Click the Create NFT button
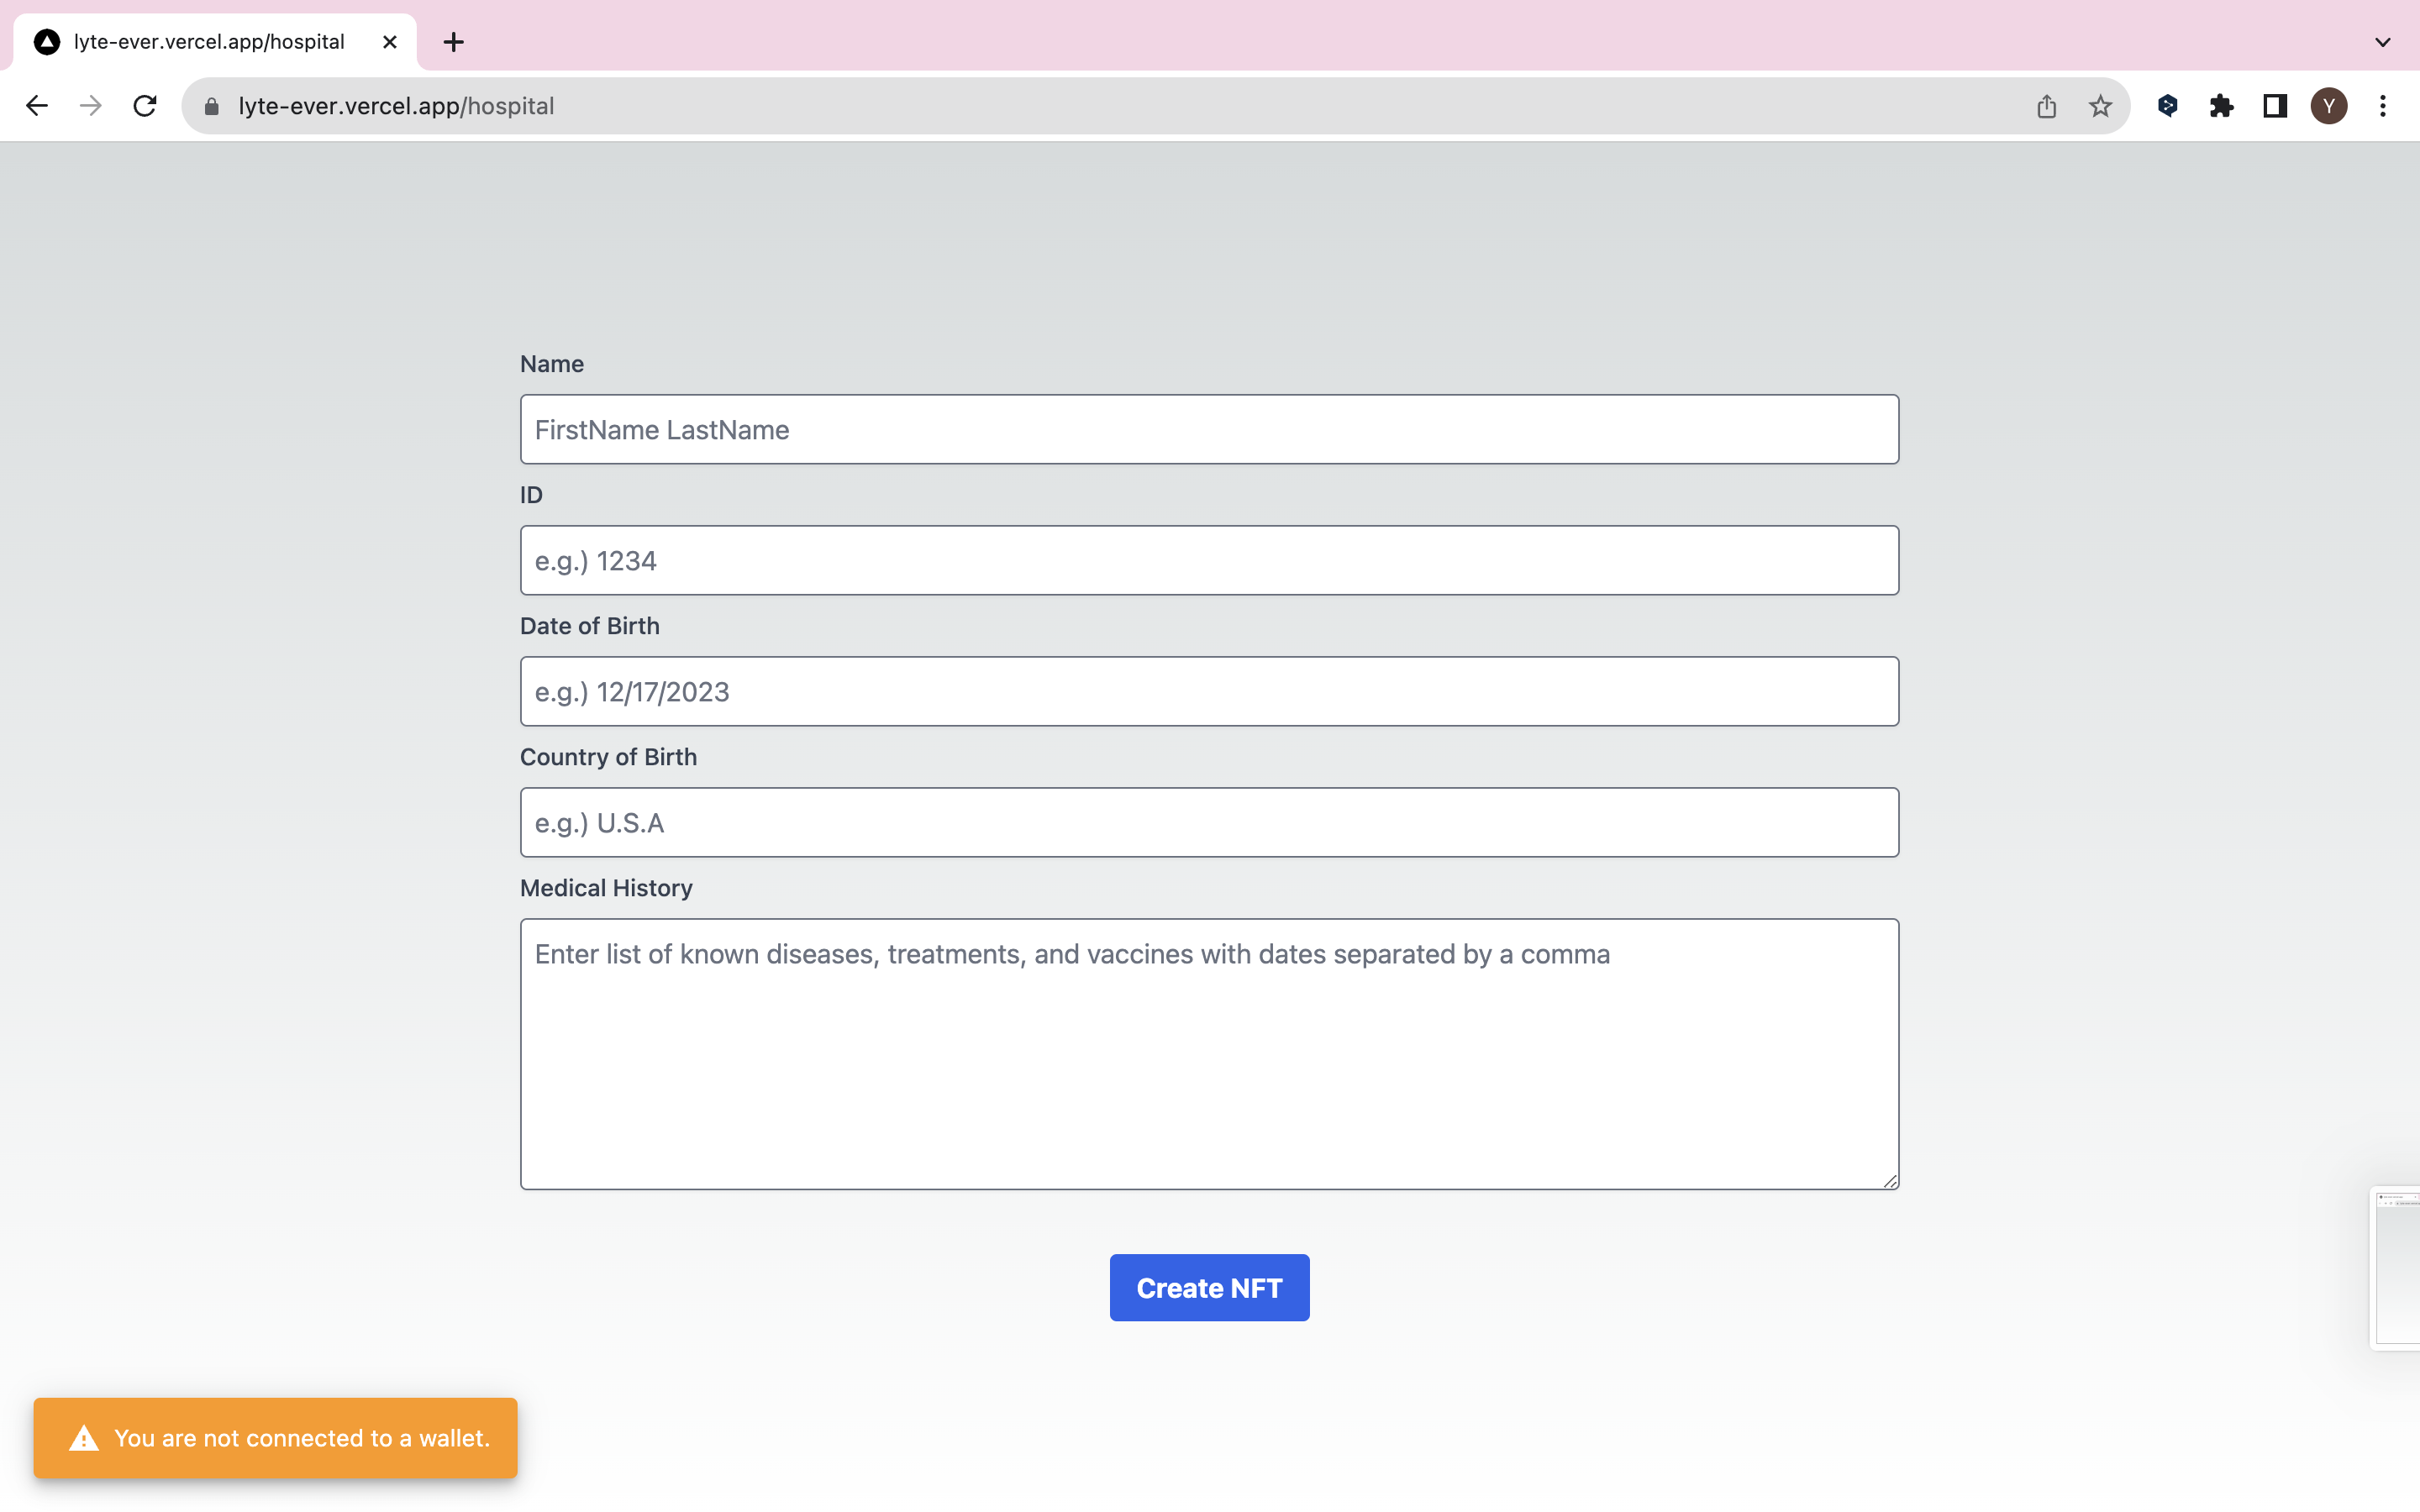 1209,1287
